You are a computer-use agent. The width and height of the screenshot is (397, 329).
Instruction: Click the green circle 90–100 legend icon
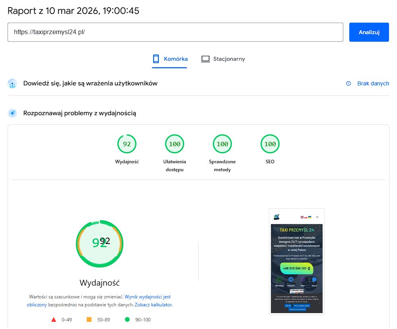(127, 319)
